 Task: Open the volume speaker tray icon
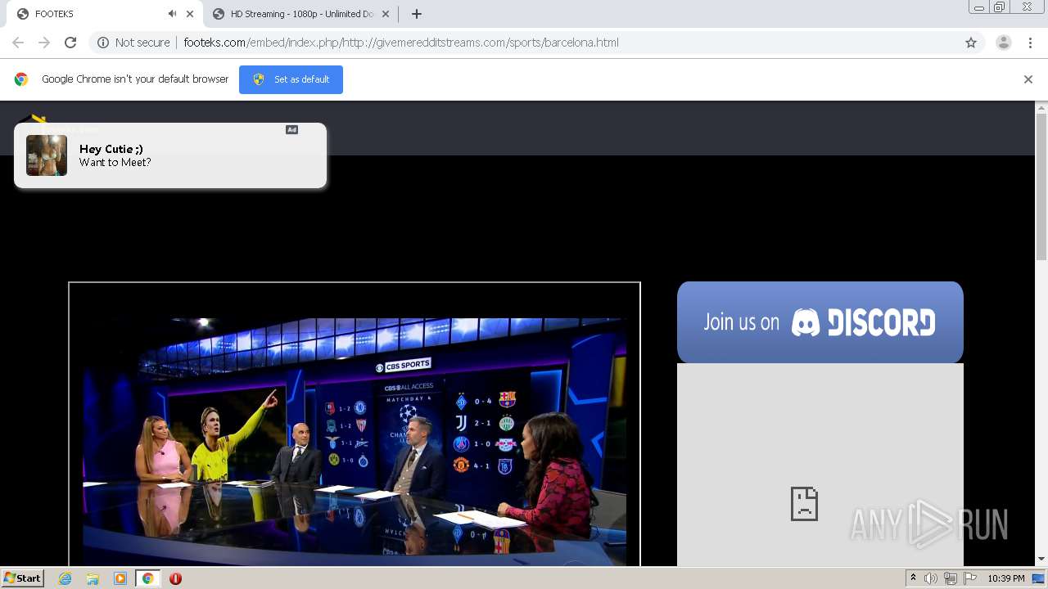(x=931, y=578)
